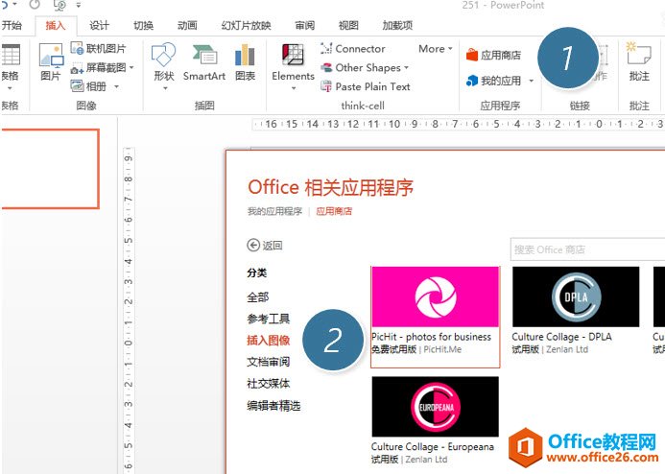Click the 搜索 Office 商店 search field
The height and width of the screenshot is (474, 665).
tap(587, 249)
